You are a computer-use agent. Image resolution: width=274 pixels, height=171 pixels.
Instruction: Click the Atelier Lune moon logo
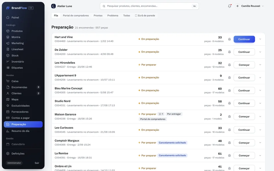(53, 6)
